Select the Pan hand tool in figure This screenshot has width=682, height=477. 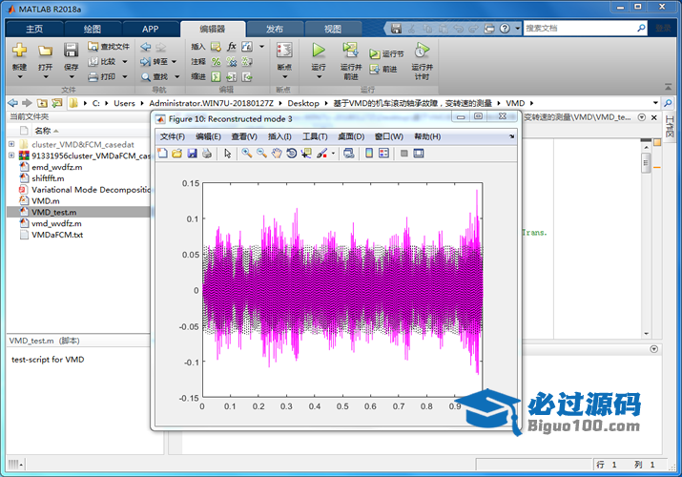tap(277, 154)
